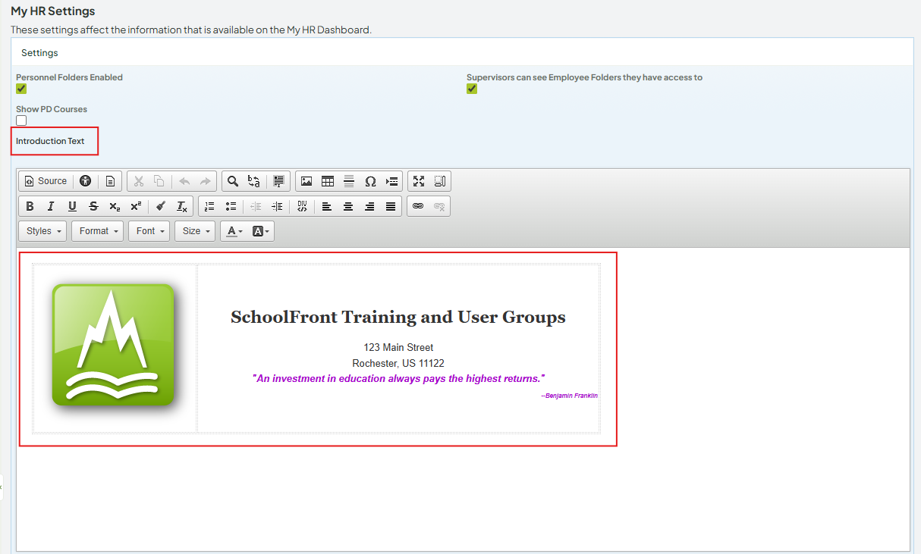
Task: Insert an image
Action: [x=306, y=181]
